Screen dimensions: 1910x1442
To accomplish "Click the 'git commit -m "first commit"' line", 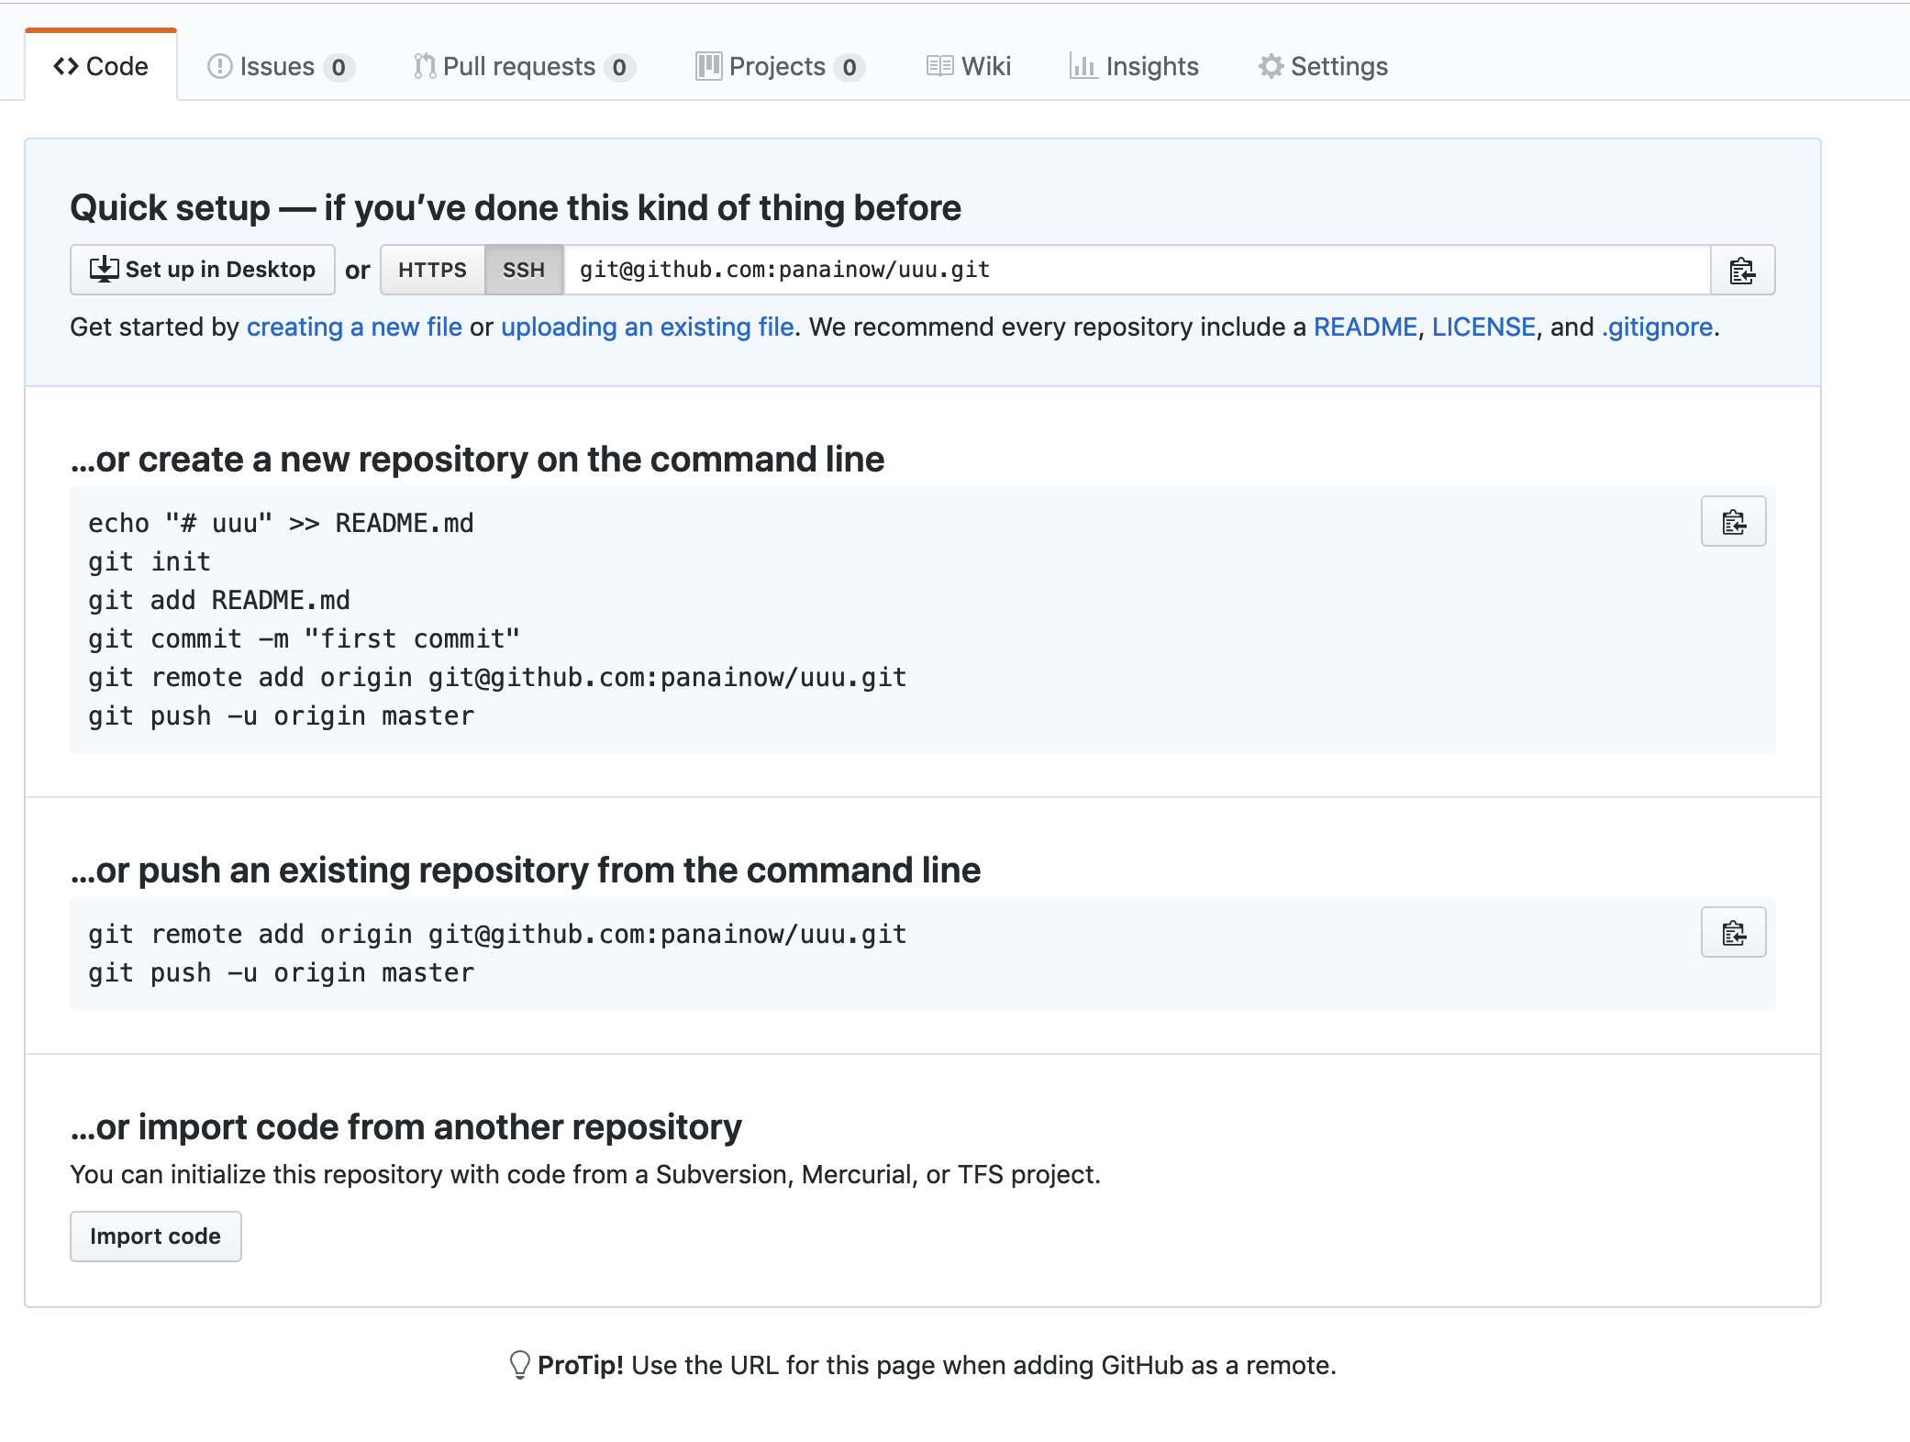I will point(305,638).
